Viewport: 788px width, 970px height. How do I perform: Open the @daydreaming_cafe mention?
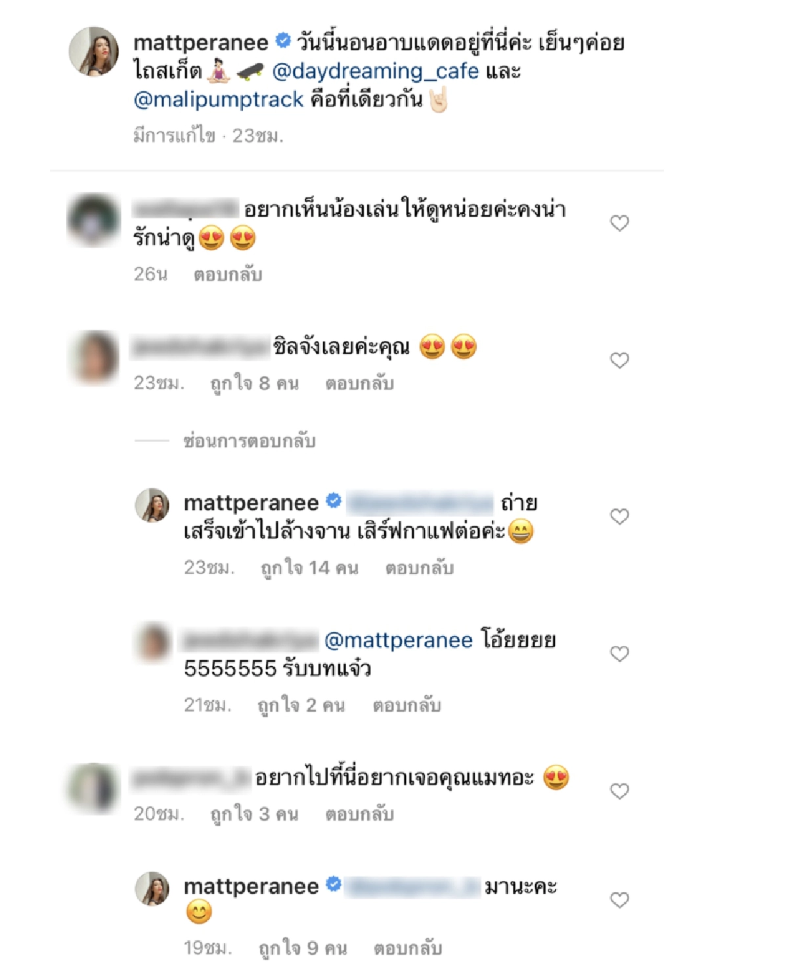click(376, 71)
